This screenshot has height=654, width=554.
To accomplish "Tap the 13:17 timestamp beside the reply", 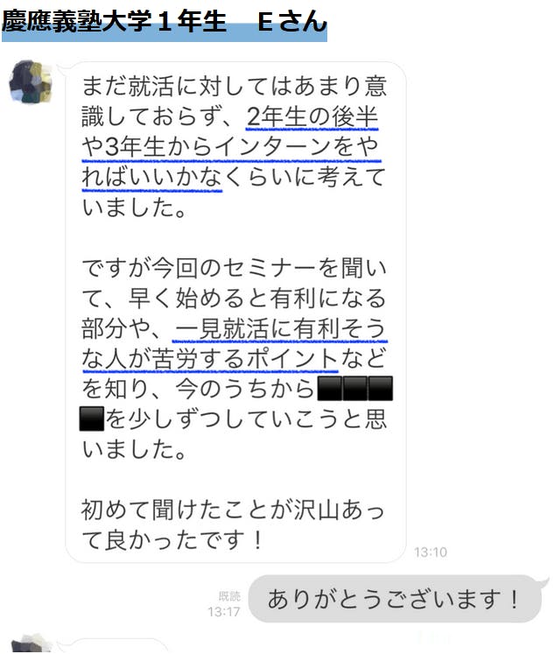I will point(224,612).
